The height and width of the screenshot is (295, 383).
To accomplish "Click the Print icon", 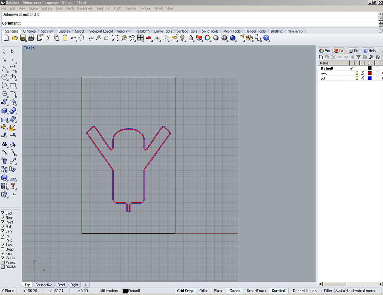I will pos(31,38).
